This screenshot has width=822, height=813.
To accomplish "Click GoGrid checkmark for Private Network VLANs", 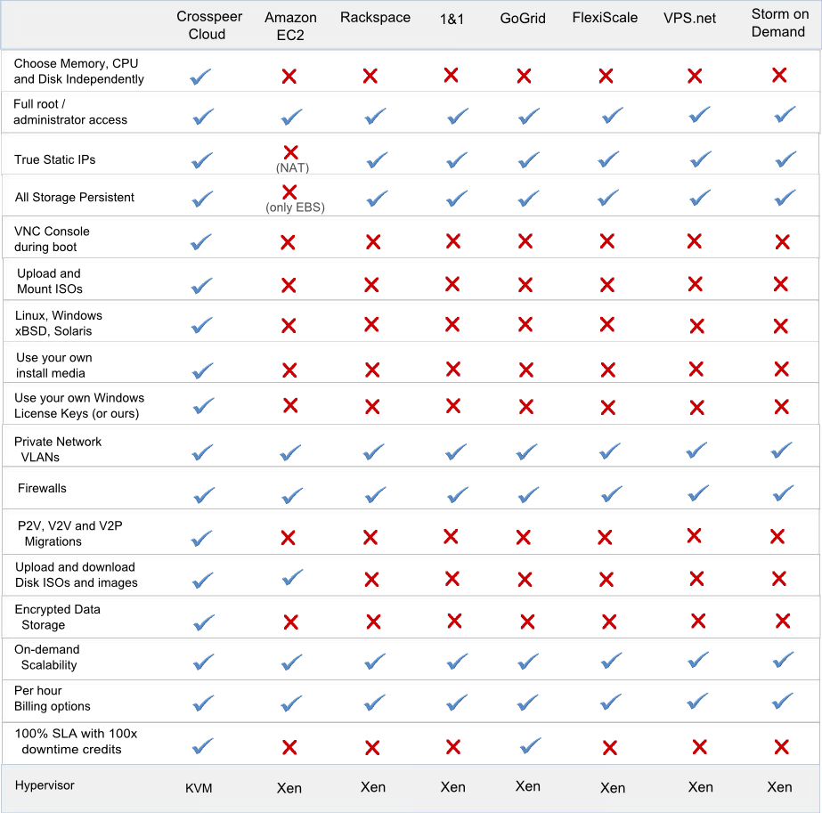I will click(526, 451).
